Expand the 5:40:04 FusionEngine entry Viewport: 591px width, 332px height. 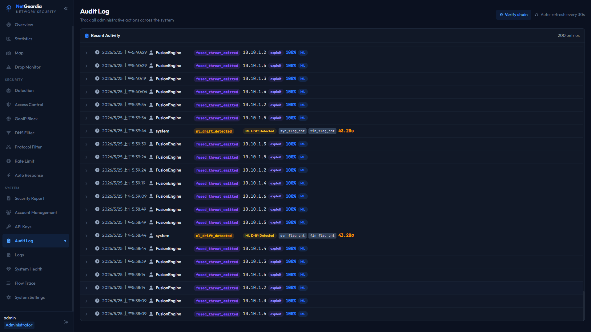click(x=86, y=92)
